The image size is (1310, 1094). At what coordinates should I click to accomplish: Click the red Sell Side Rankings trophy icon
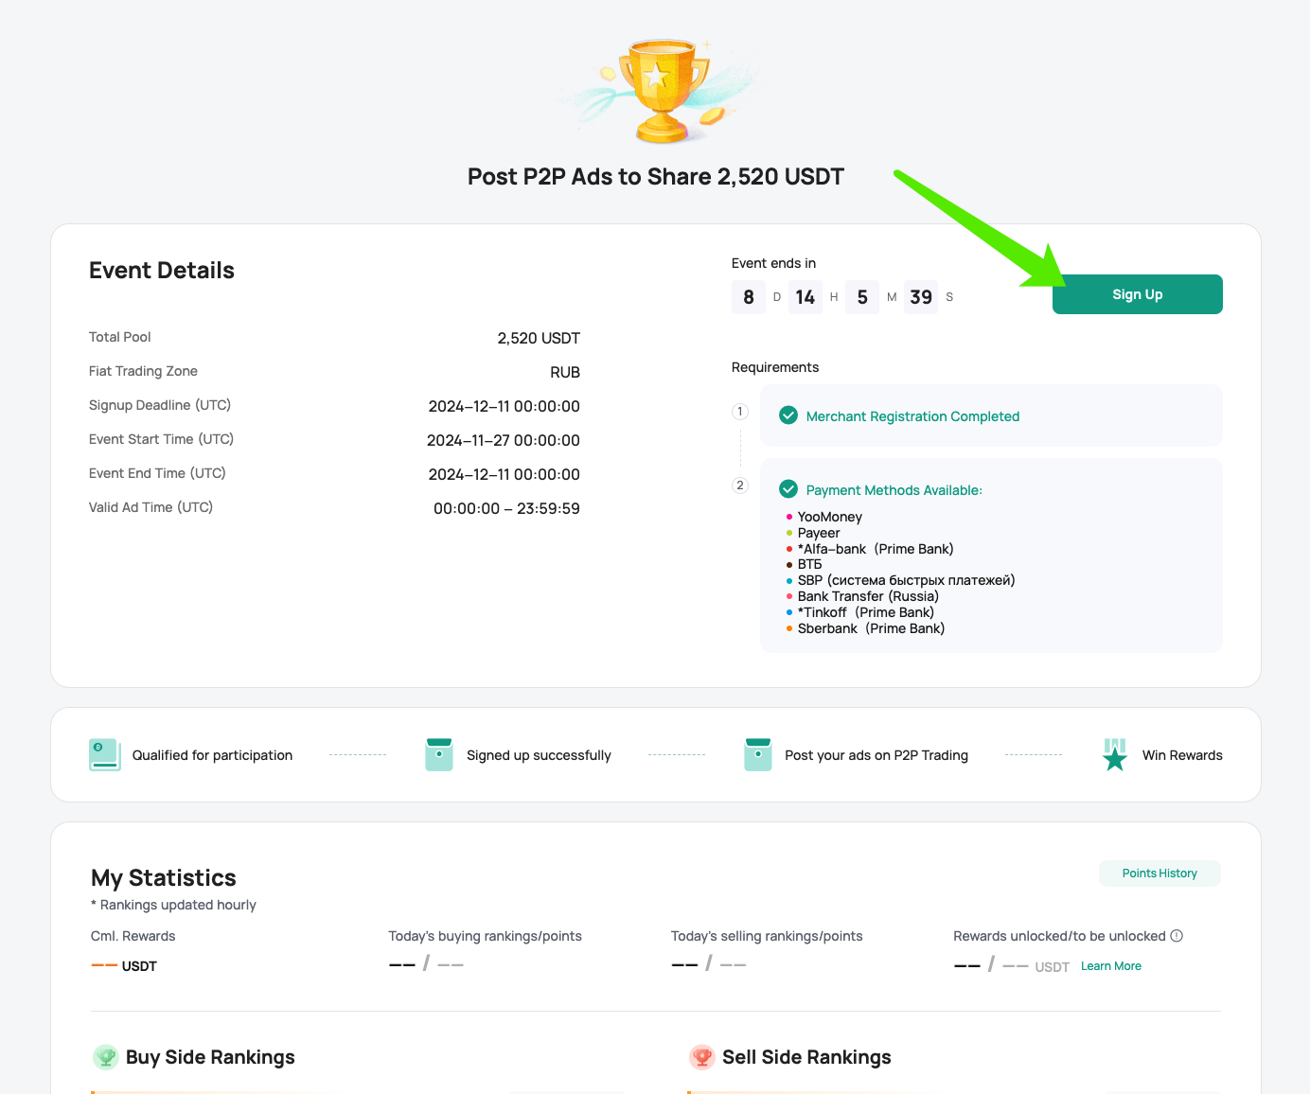[701, 1057]
